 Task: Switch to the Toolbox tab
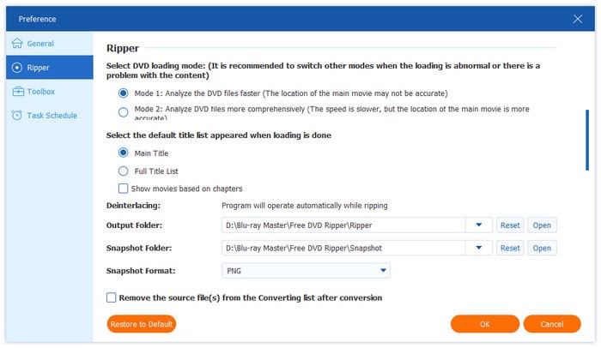pyautogui.click(x=40, y=92)
